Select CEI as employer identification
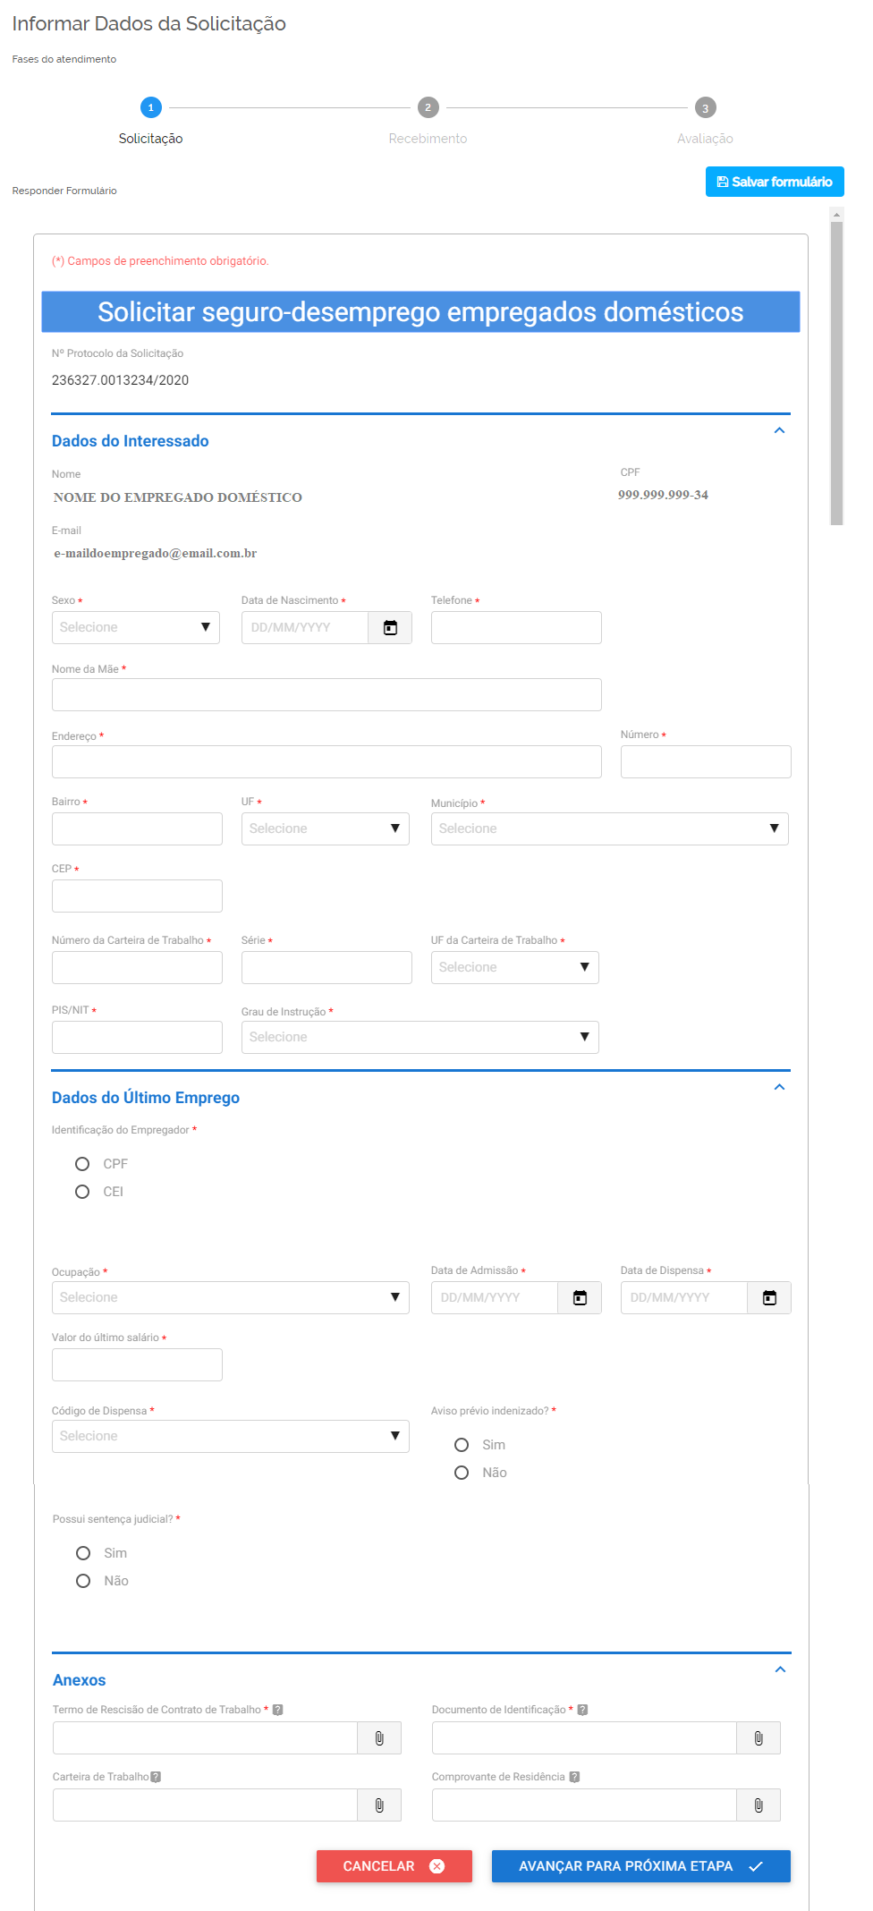This screenshot has width=873, height=1911. tap(82, 1192)
